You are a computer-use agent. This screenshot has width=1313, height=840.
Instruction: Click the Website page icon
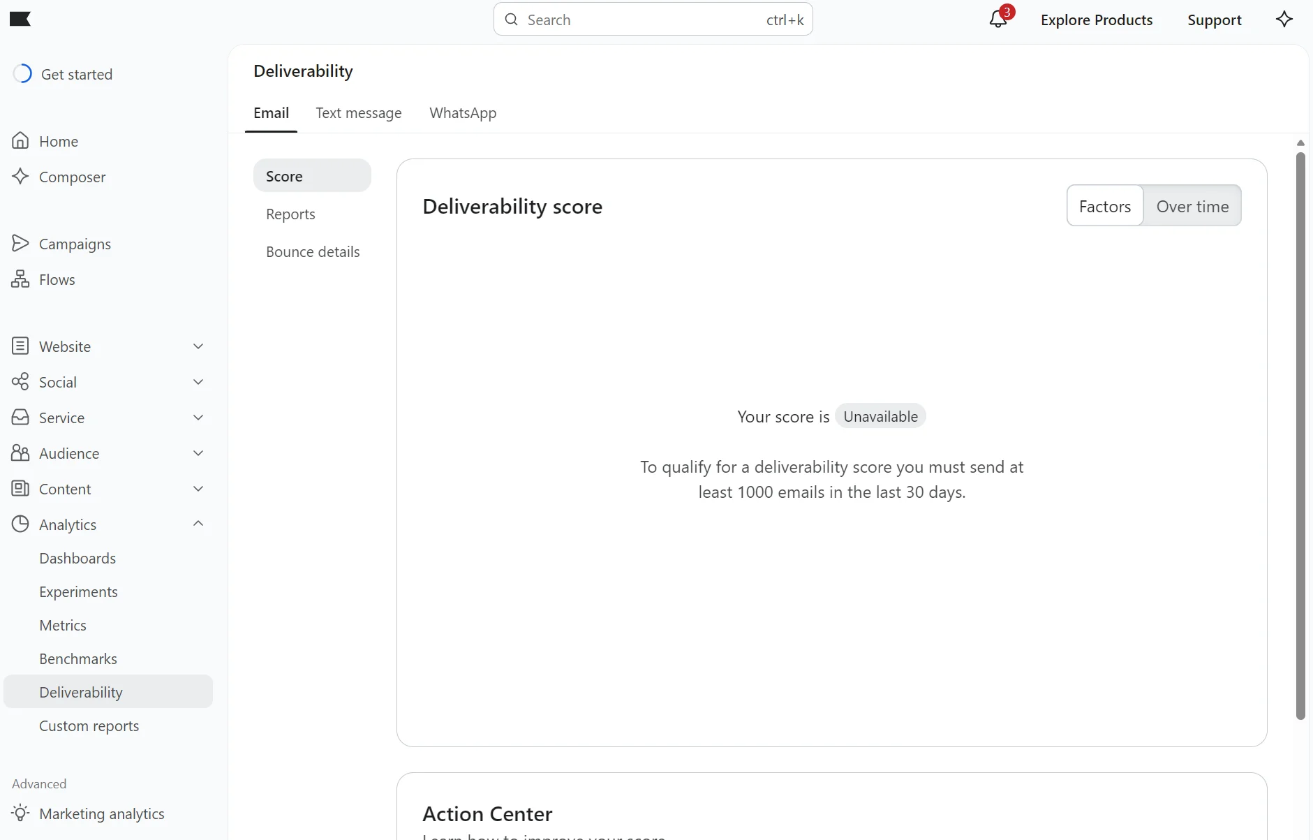tap(20, 346)
